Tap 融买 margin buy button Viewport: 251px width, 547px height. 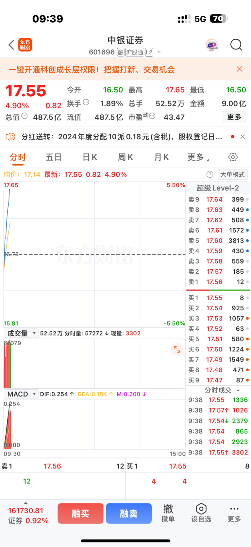[x=80, y=514]
